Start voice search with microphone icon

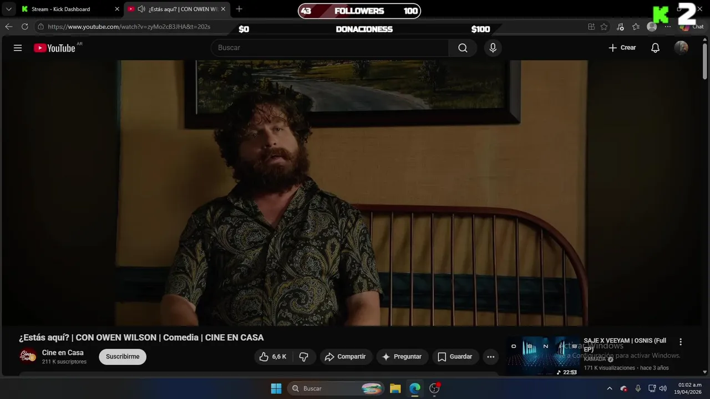pos(493,48)
